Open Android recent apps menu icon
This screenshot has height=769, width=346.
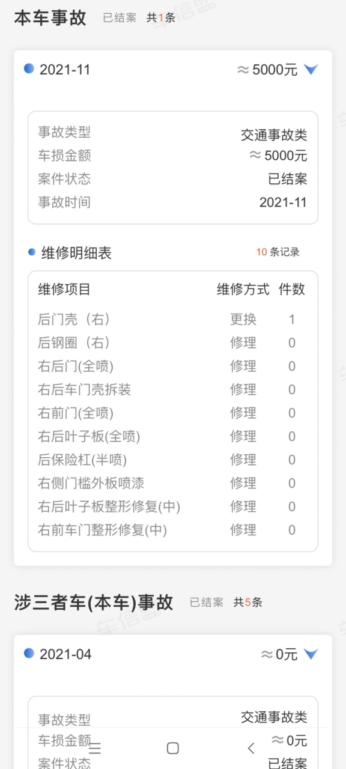[95, 748]
